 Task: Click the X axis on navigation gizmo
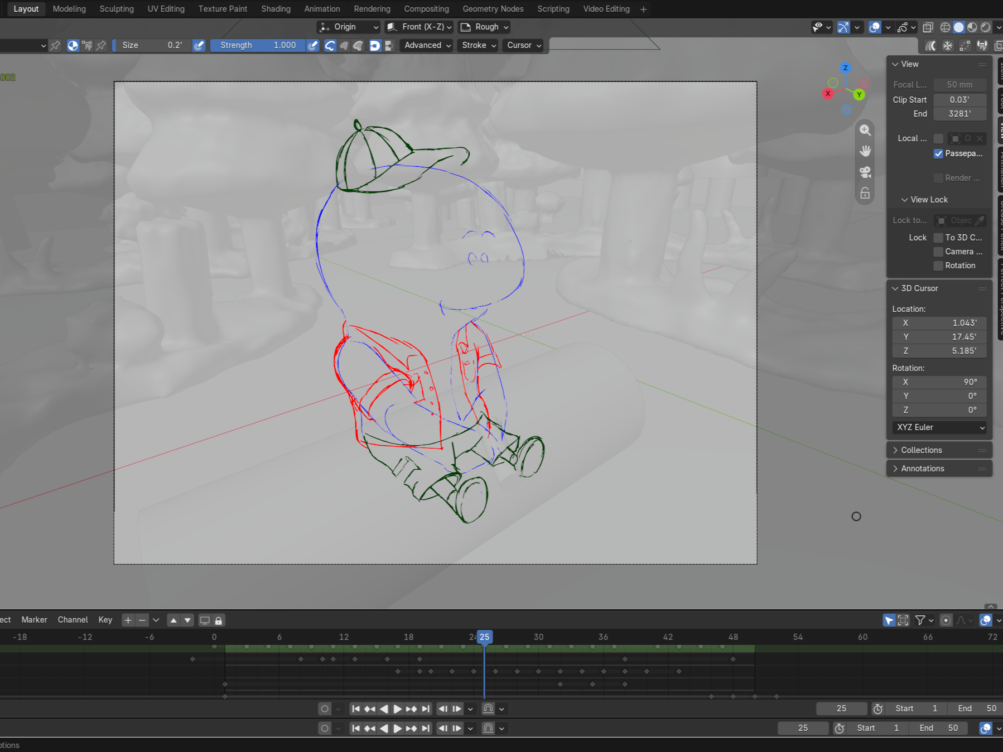coord(828,94)
